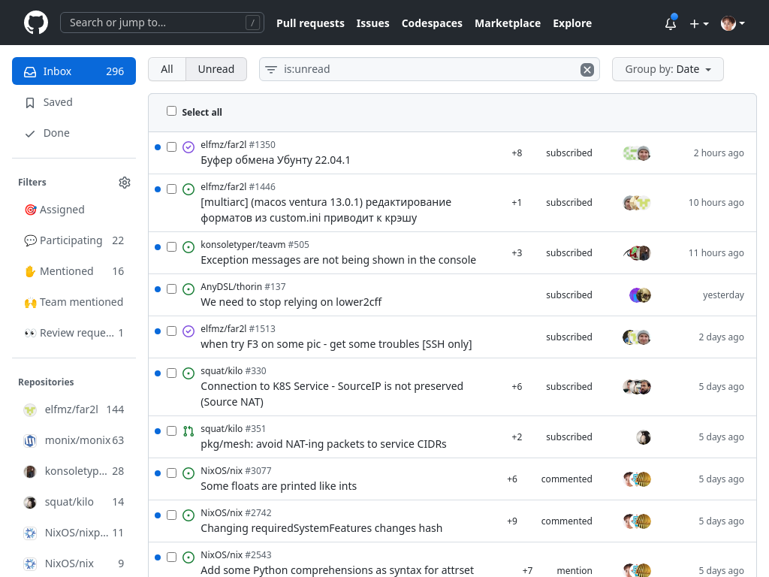
Task: Open 'We need to stop relying on lower2cff'
Action: click(x=291, y=302)
